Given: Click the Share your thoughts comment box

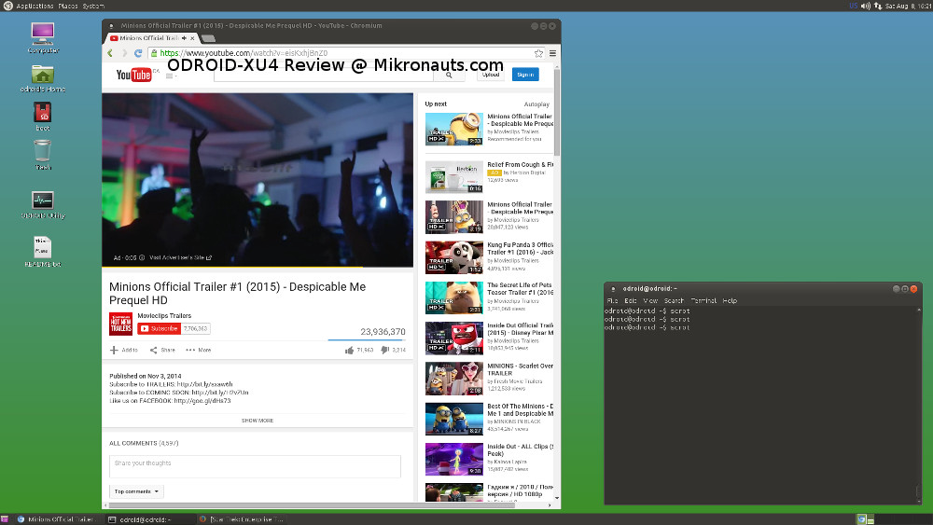Looking at the screenshot, I should 255,467.
